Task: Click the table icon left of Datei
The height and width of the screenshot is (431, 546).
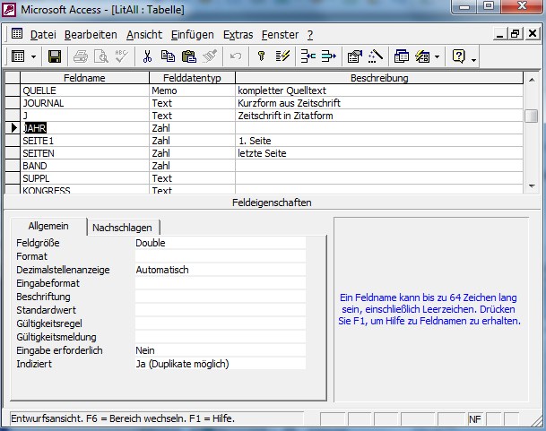Action: pos(17,33)
